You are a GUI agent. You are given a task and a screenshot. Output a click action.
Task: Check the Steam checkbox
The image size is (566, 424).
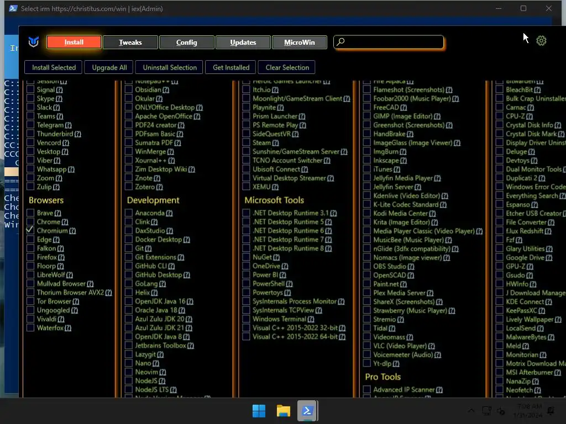point(246,142)
